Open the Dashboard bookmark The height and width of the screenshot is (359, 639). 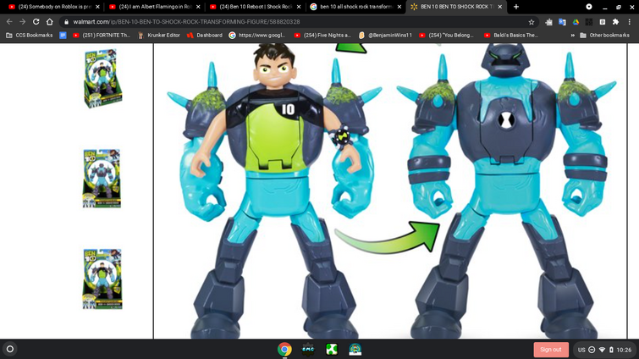coord(205,36)
